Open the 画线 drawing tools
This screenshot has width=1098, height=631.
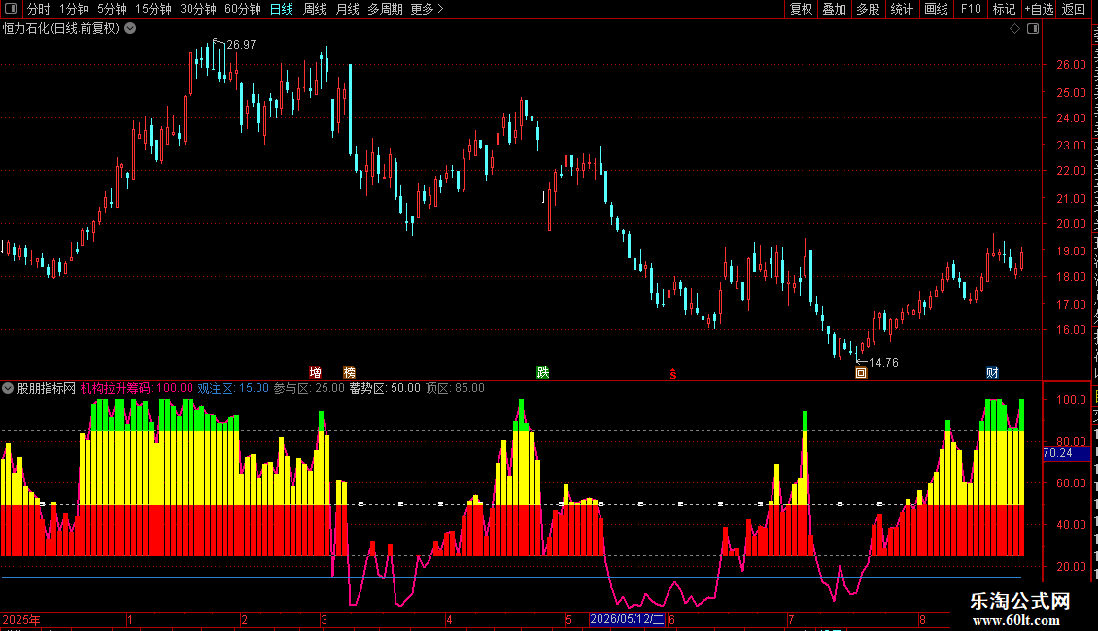[x=936, y=9]
